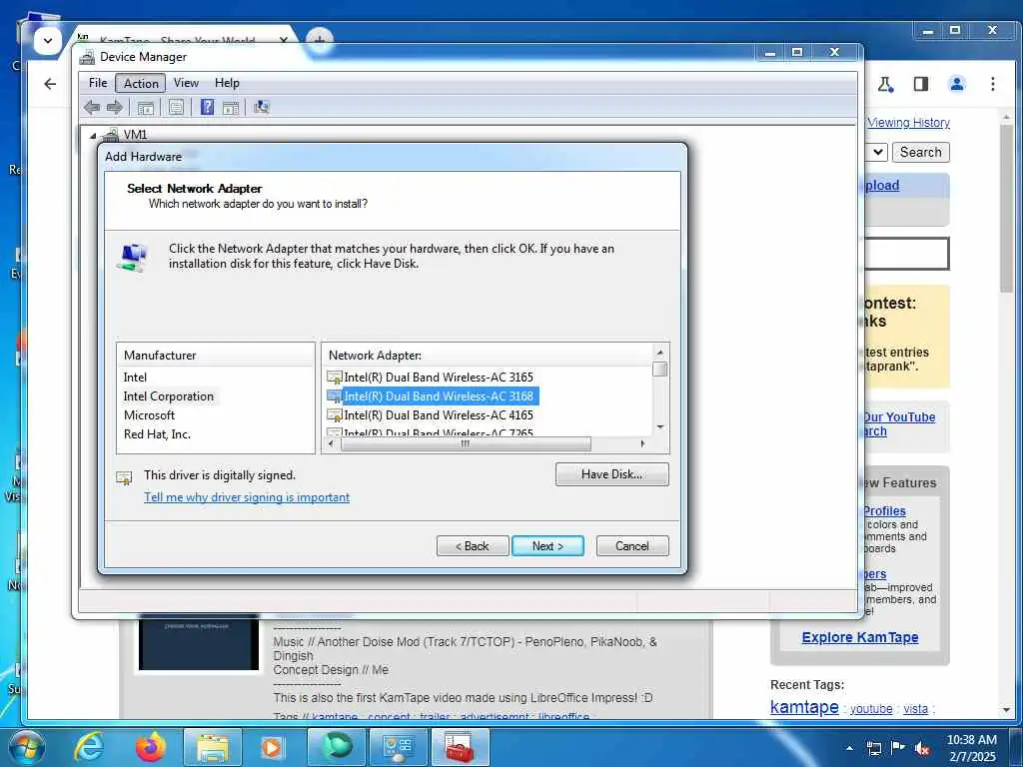Click the kamtape recent tag link

pos(804,707)
